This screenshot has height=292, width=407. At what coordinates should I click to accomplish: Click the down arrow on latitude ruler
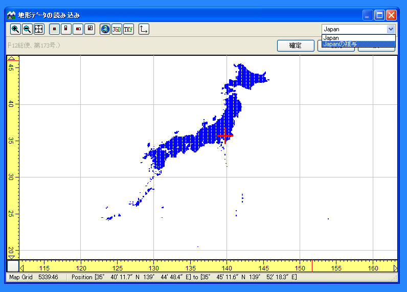coord(12,256)
